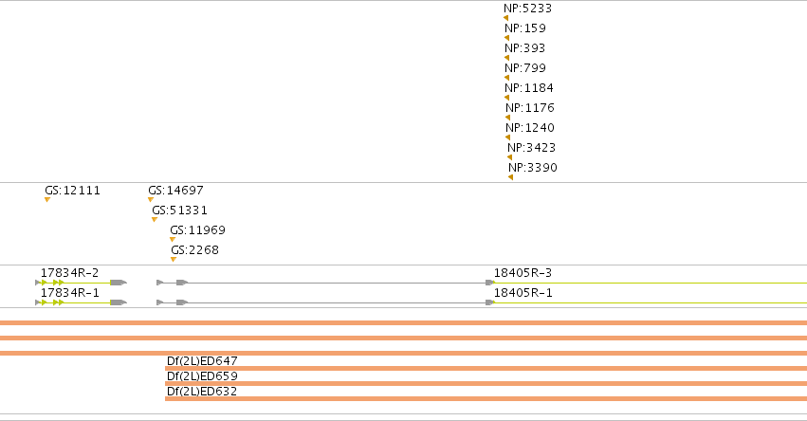Viewport: 807px width, 421px height.
Task: Click the NP:3390 insertion marker triangle
Action: coord(510,177)
